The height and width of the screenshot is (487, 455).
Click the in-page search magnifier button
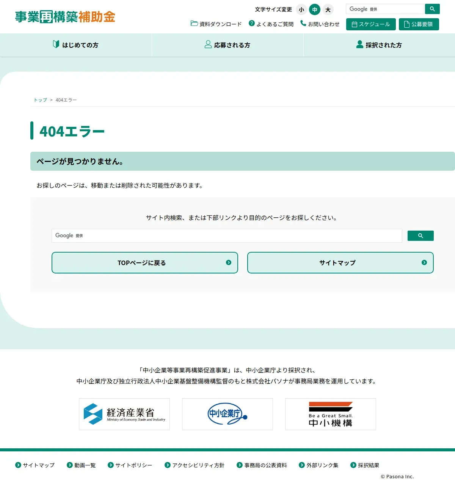(x=420, y=236)
